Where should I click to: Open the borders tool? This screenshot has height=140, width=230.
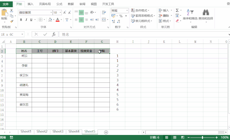tap(40, 20)
